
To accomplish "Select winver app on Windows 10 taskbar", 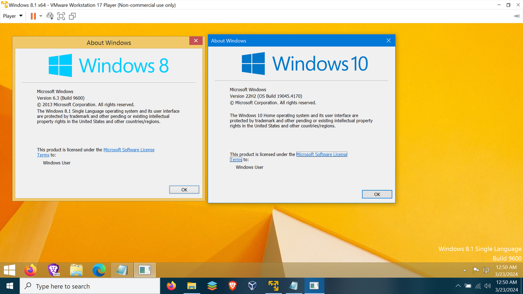I will tap(314, 286).
